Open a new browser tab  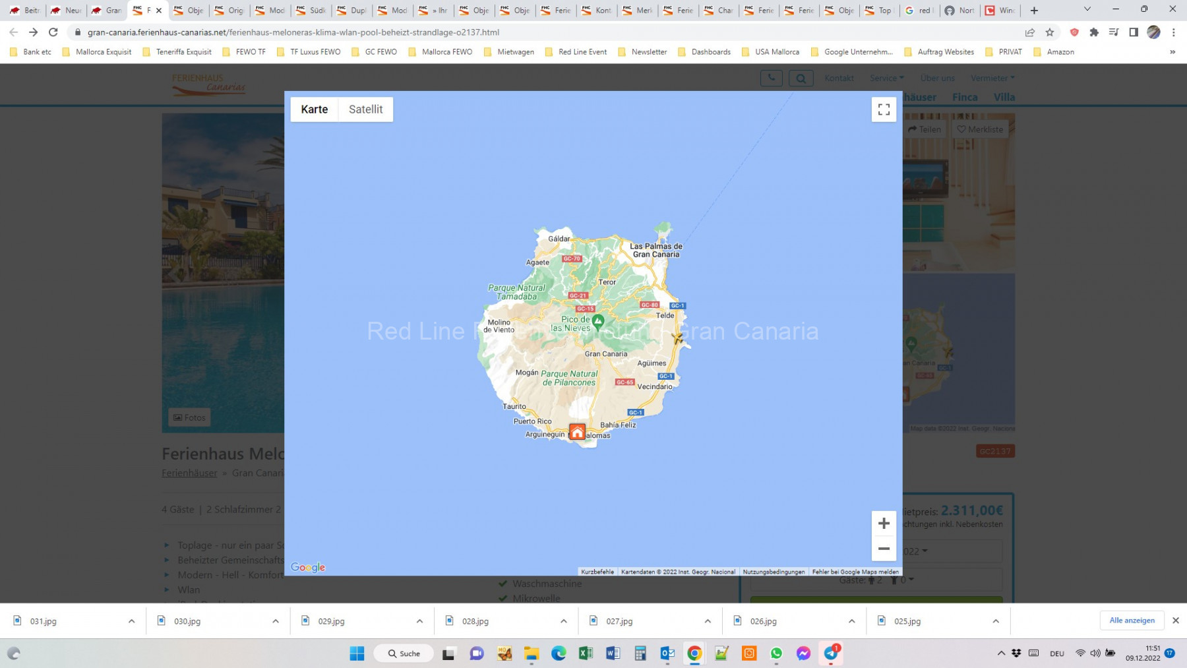1034,11
